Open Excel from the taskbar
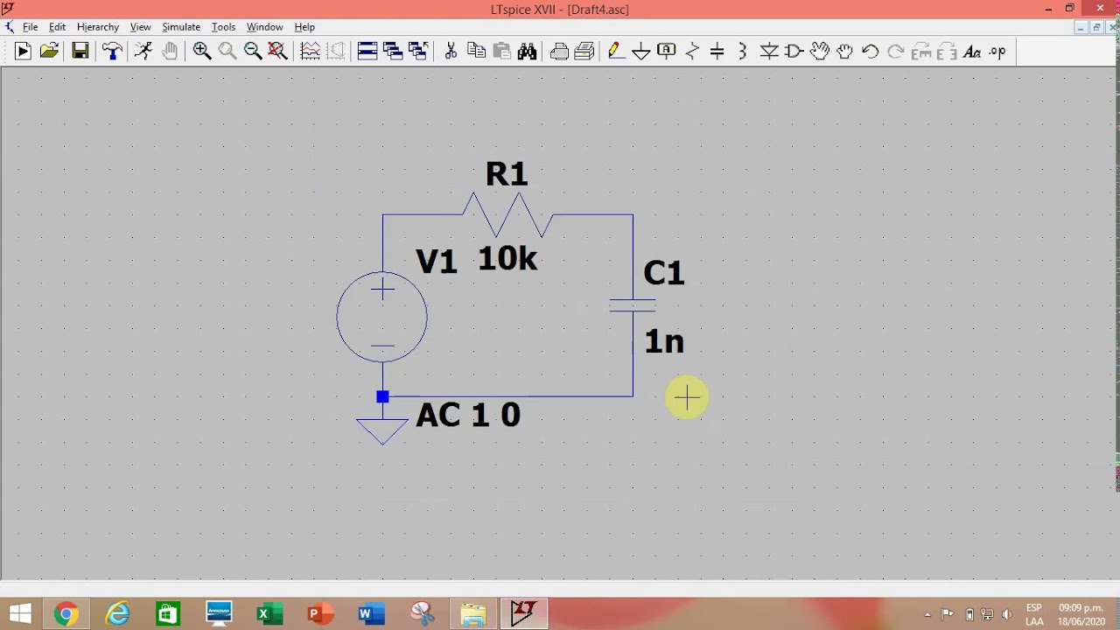 [269, 614]
